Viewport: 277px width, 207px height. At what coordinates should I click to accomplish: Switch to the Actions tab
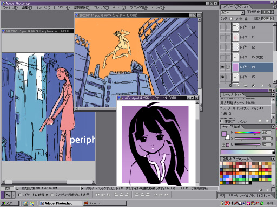coord(242,6)
